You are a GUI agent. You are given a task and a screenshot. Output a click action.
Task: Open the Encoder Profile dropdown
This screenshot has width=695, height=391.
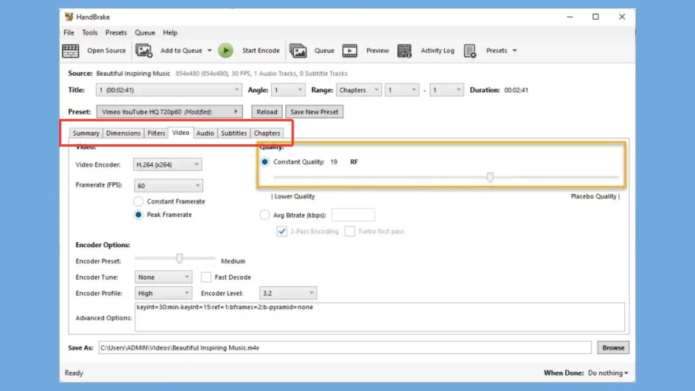pyautogui.click(x=163, y=294)
